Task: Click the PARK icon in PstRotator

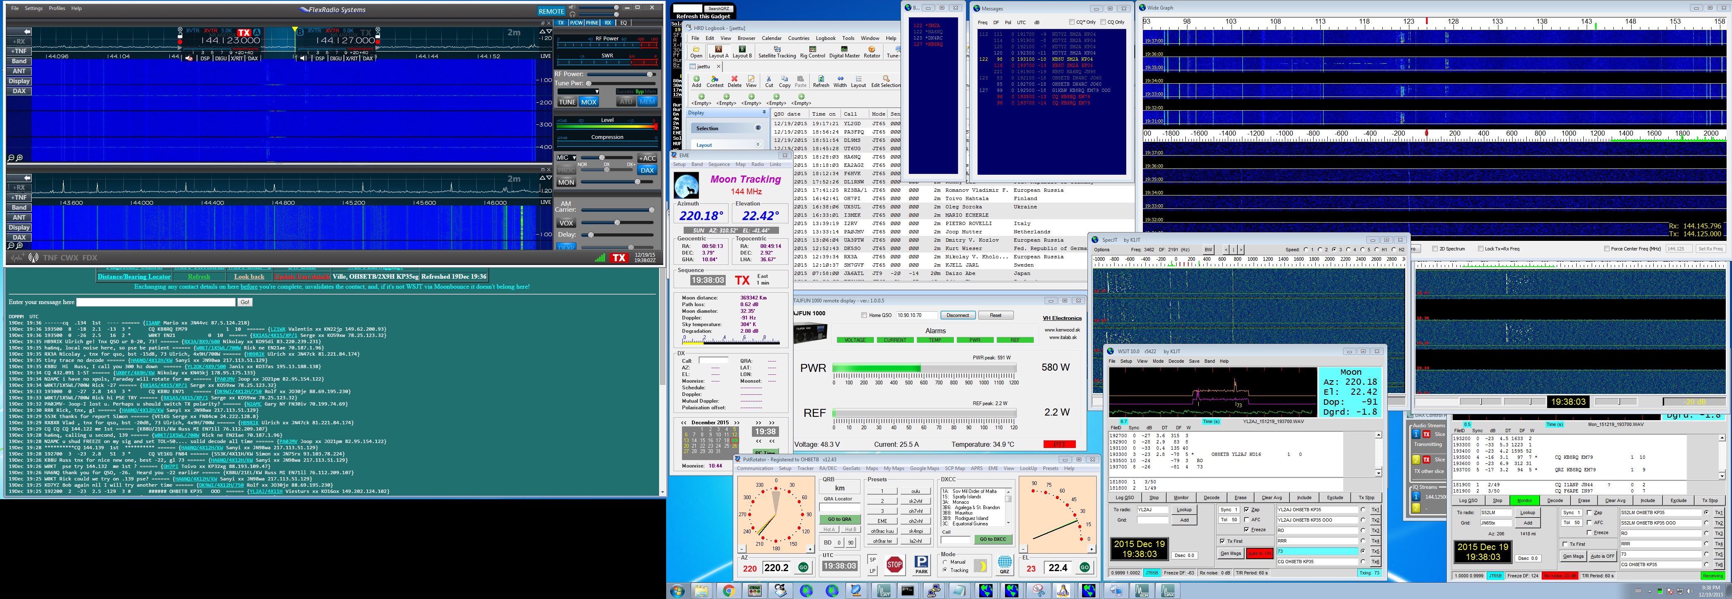Action: point(922,565)
